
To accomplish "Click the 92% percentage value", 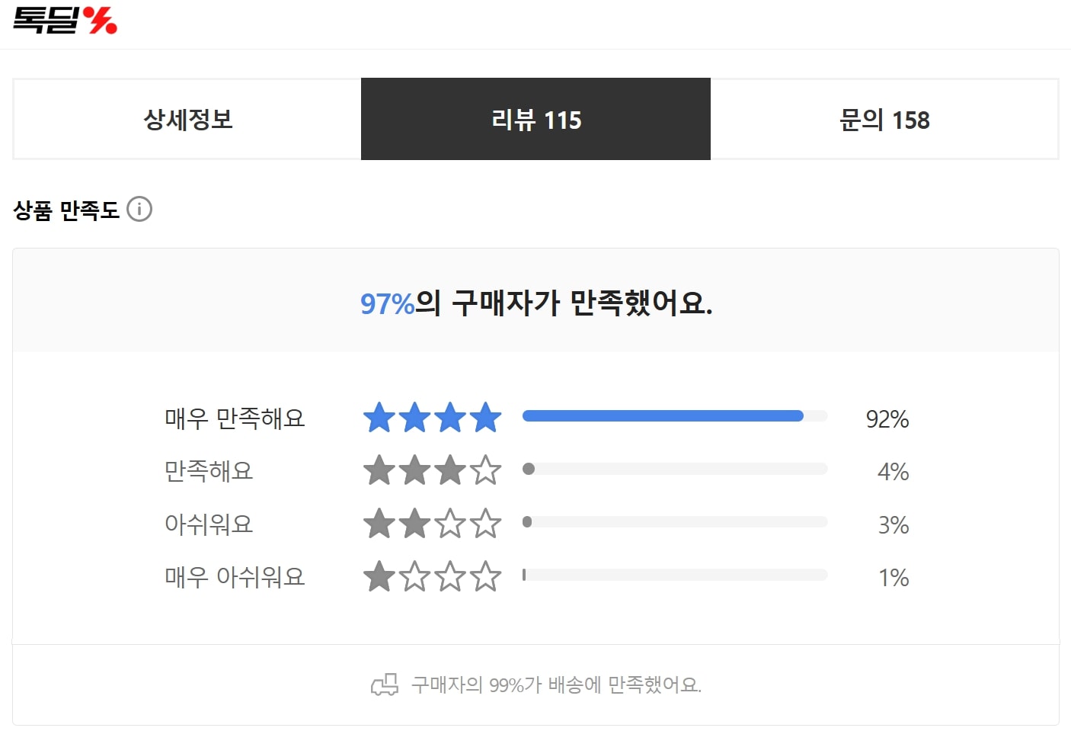I will [887, 419].
